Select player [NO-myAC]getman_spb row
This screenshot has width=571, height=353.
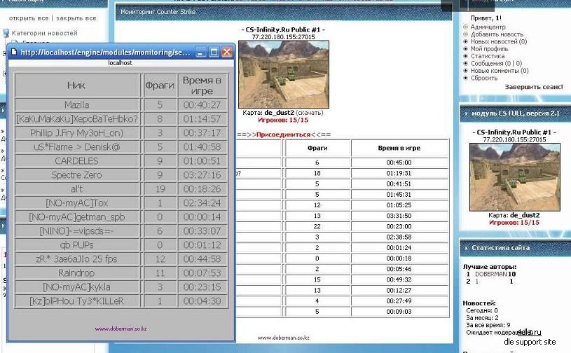76,217
